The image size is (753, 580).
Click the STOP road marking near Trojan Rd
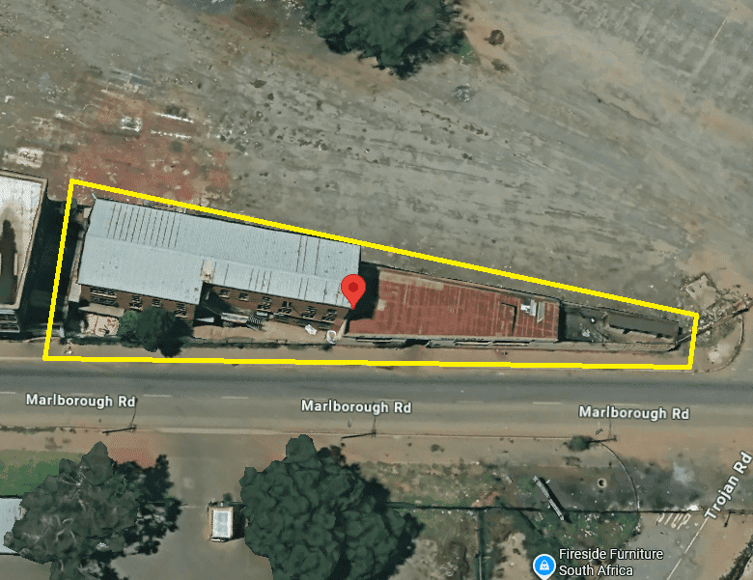pos(674,519)
